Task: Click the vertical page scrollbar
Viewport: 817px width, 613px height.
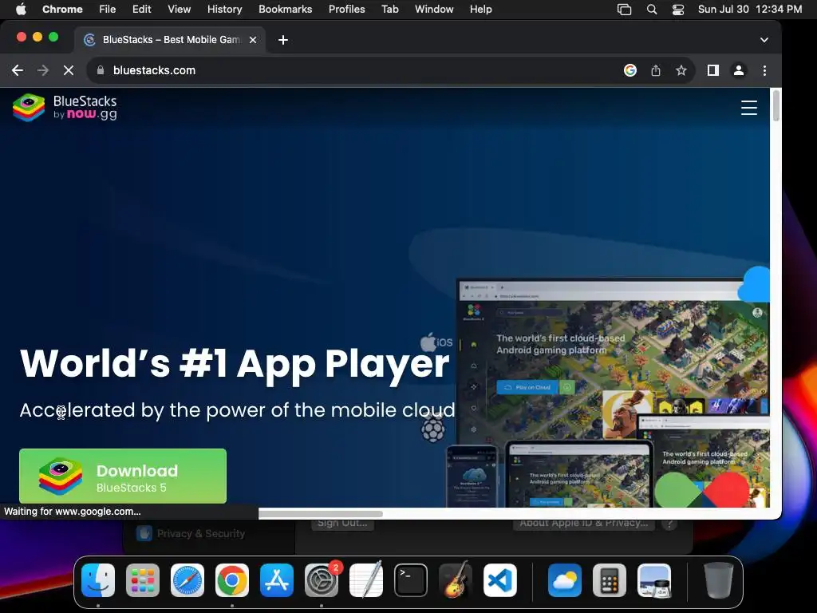Action: [x=776, y=105]
